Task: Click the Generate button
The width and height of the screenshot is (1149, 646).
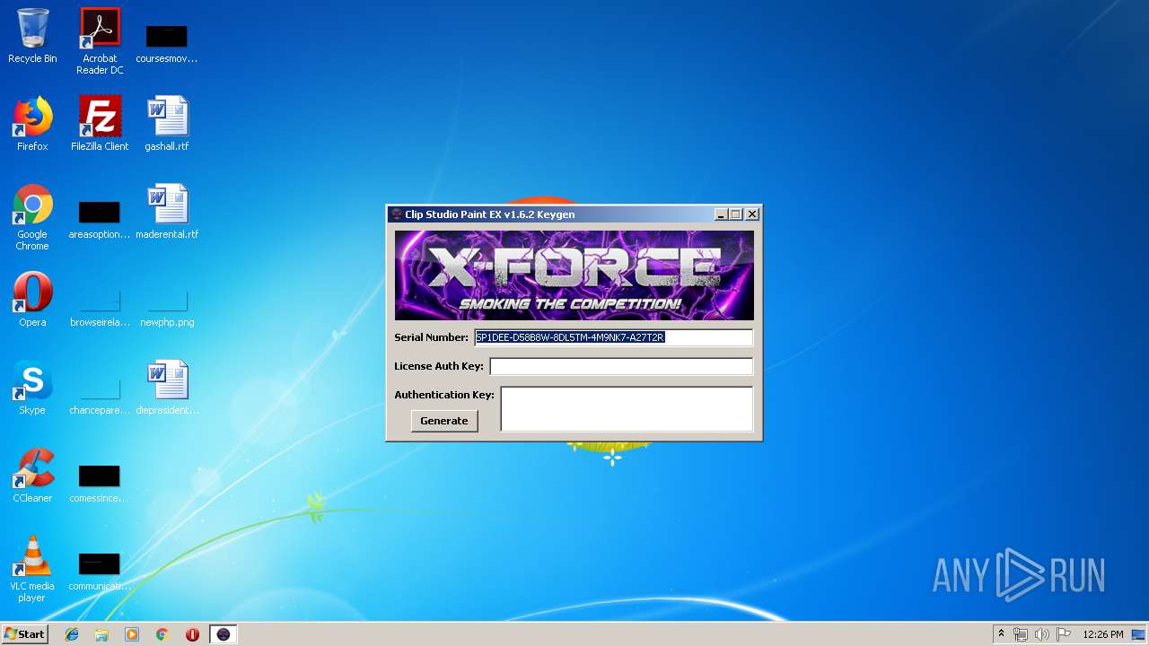Action: pyautogui.click(x=444, y=421)
